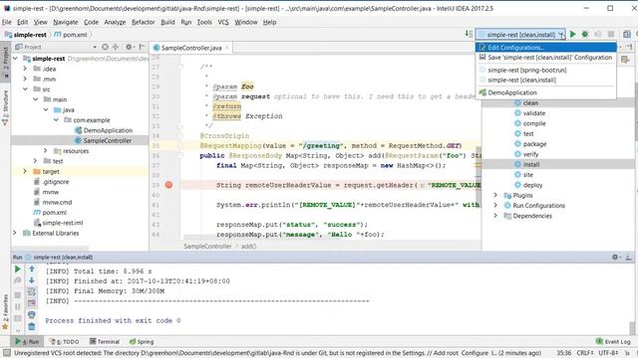Expand Dependencies in Maven panel

coord(495,216)
